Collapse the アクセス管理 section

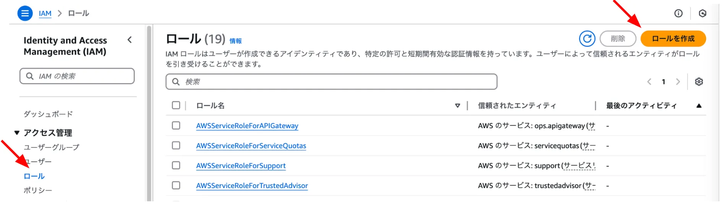[x=17, y=133]
